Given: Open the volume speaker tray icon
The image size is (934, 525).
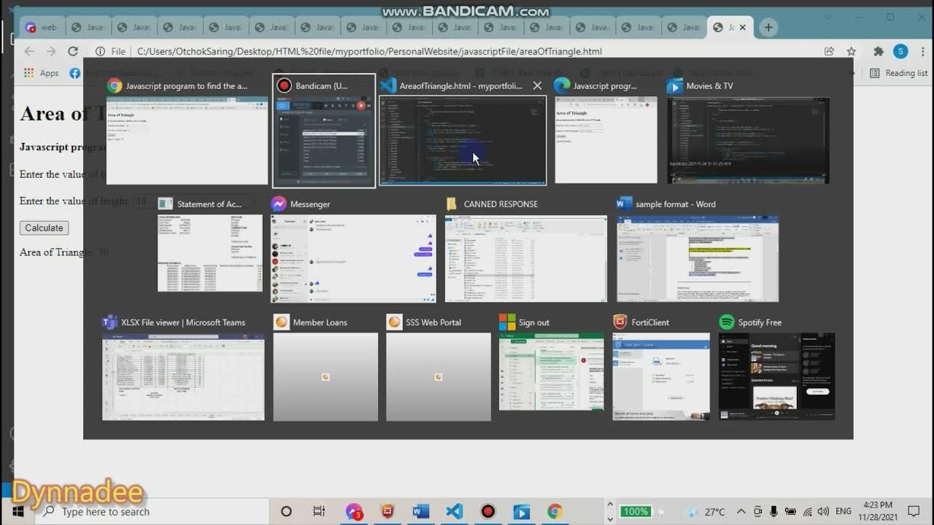Looking at the screenshot, I should [824, 511].
